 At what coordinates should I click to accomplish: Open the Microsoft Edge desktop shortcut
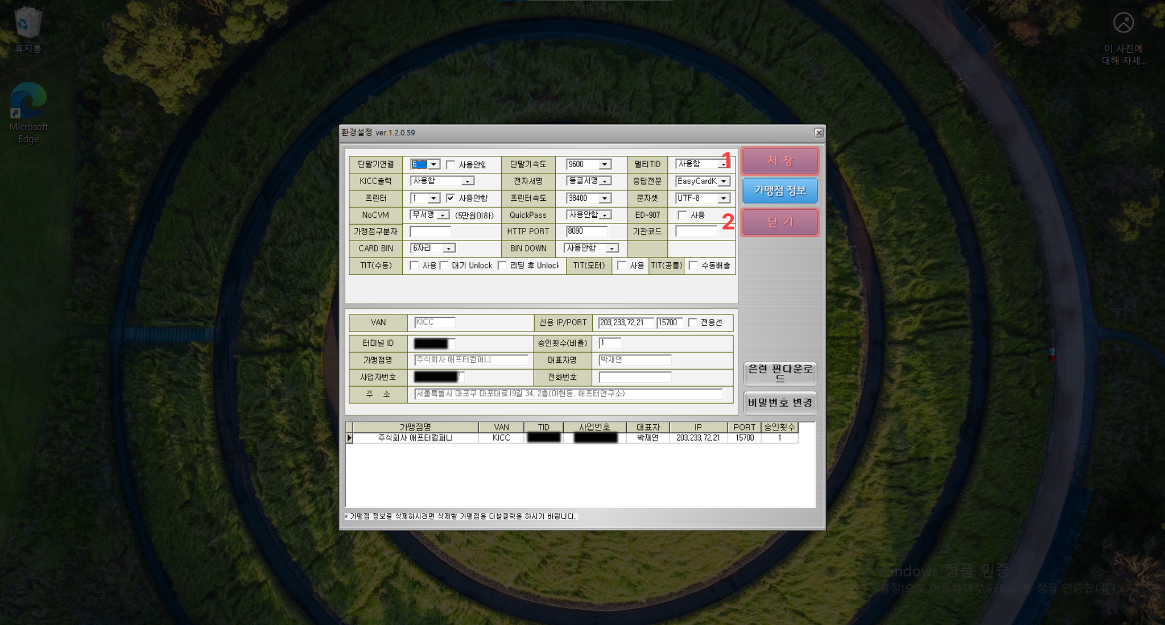coord(28,113)
